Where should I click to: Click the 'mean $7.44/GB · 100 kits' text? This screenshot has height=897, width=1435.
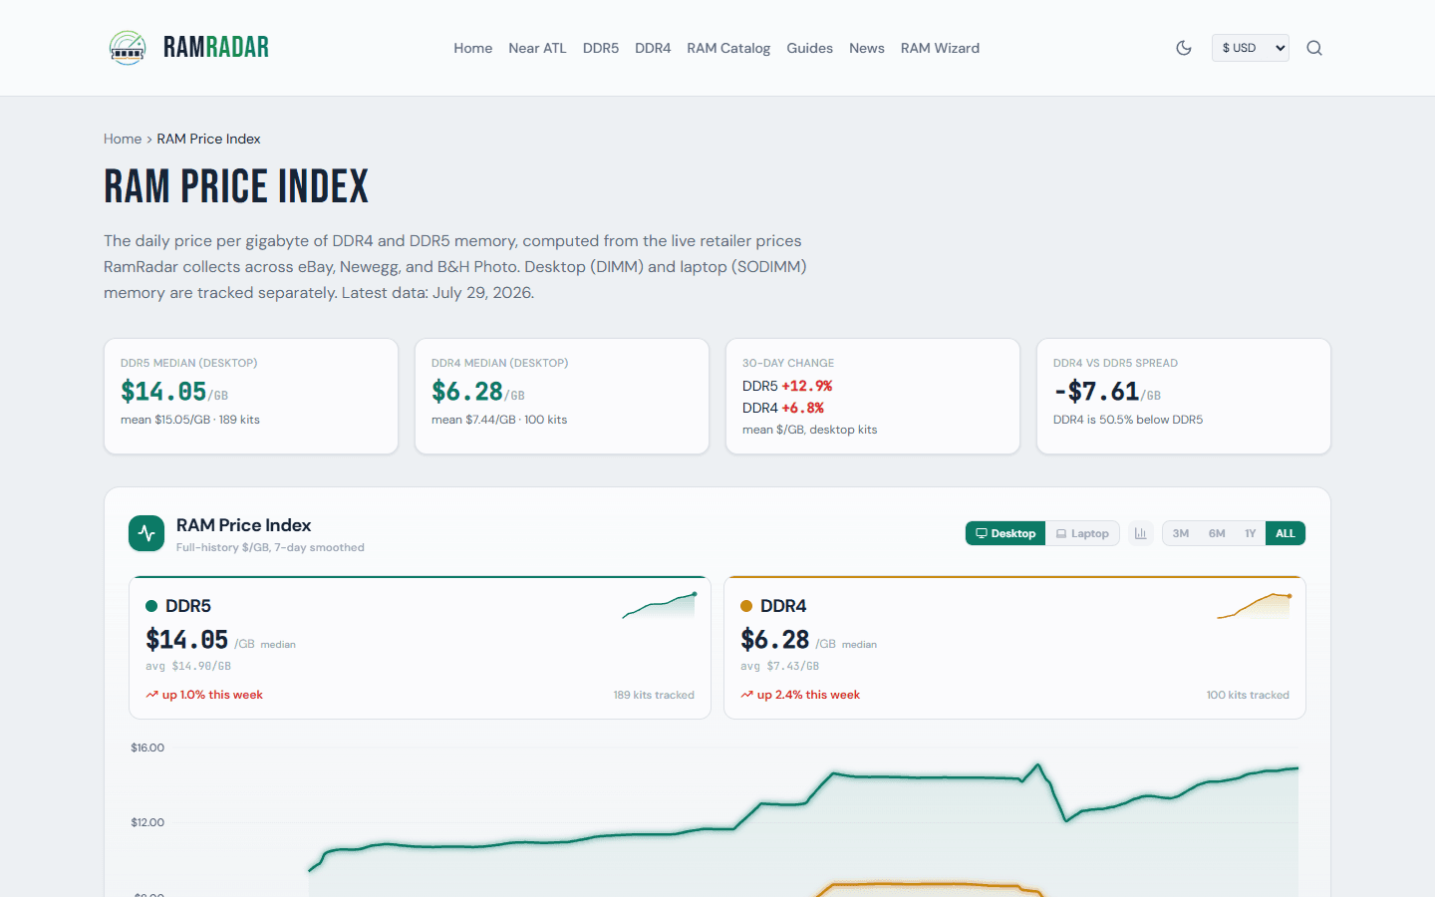499,420
